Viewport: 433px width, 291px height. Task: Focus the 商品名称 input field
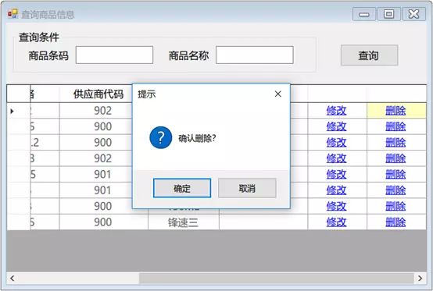point(255,55)
